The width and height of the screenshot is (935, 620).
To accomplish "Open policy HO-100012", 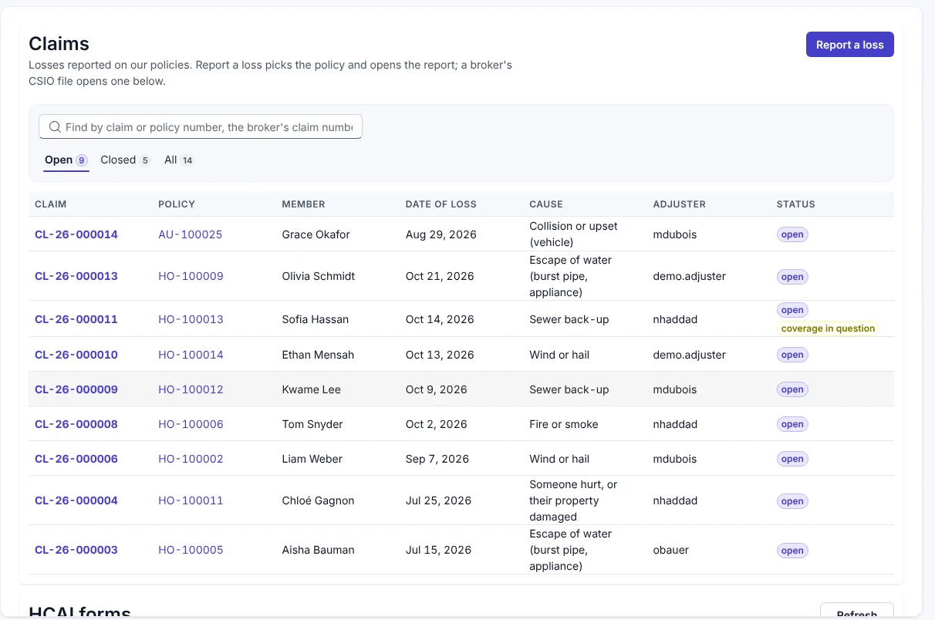I will [191, 389].
